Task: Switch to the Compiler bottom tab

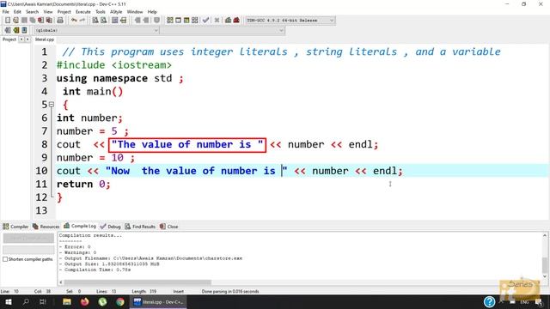Action: coord(15,227)
